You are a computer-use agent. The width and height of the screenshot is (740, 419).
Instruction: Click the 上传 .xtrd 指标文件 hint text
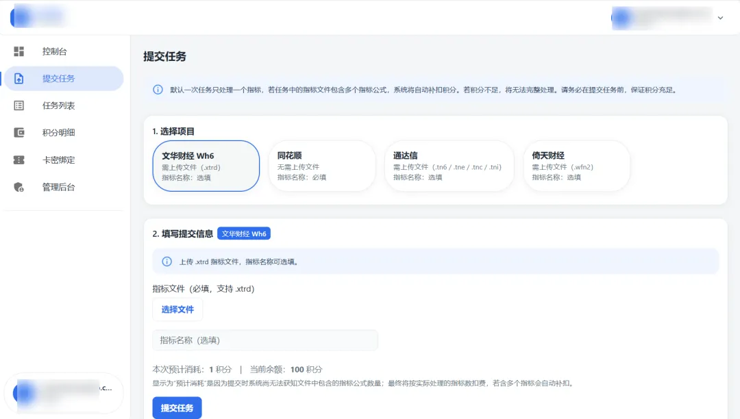[239, 262]
